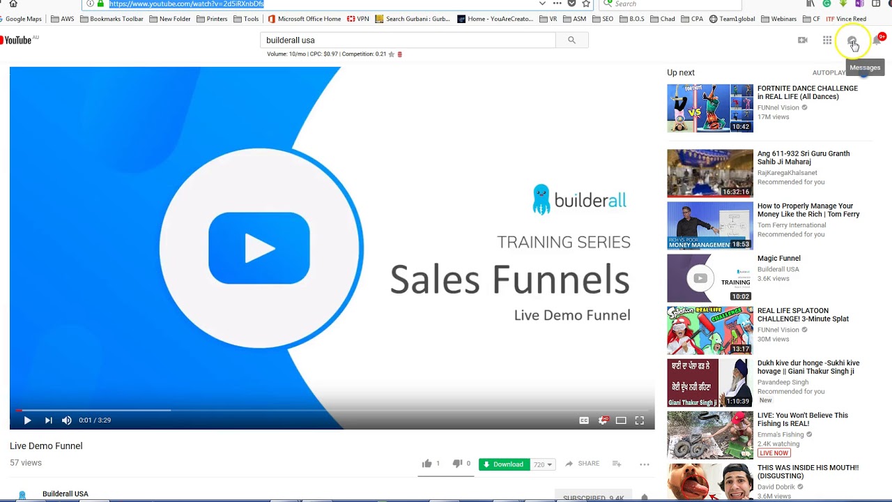The height and width of the screenshot is (502, 892).
Task: Open the Webinars bookmark folder
Action: 778,19
